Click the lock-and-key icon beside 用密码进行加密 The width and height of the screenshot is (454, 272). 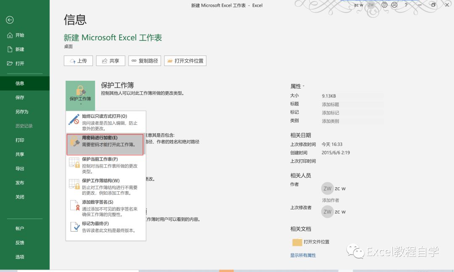pyautogui.click(x=74, y=142)
